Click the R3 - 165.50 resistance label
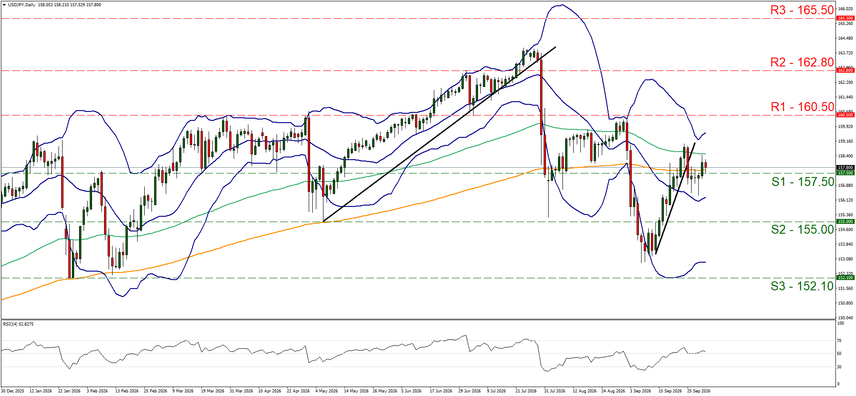856x396 pixels. [x=802, y=10]
